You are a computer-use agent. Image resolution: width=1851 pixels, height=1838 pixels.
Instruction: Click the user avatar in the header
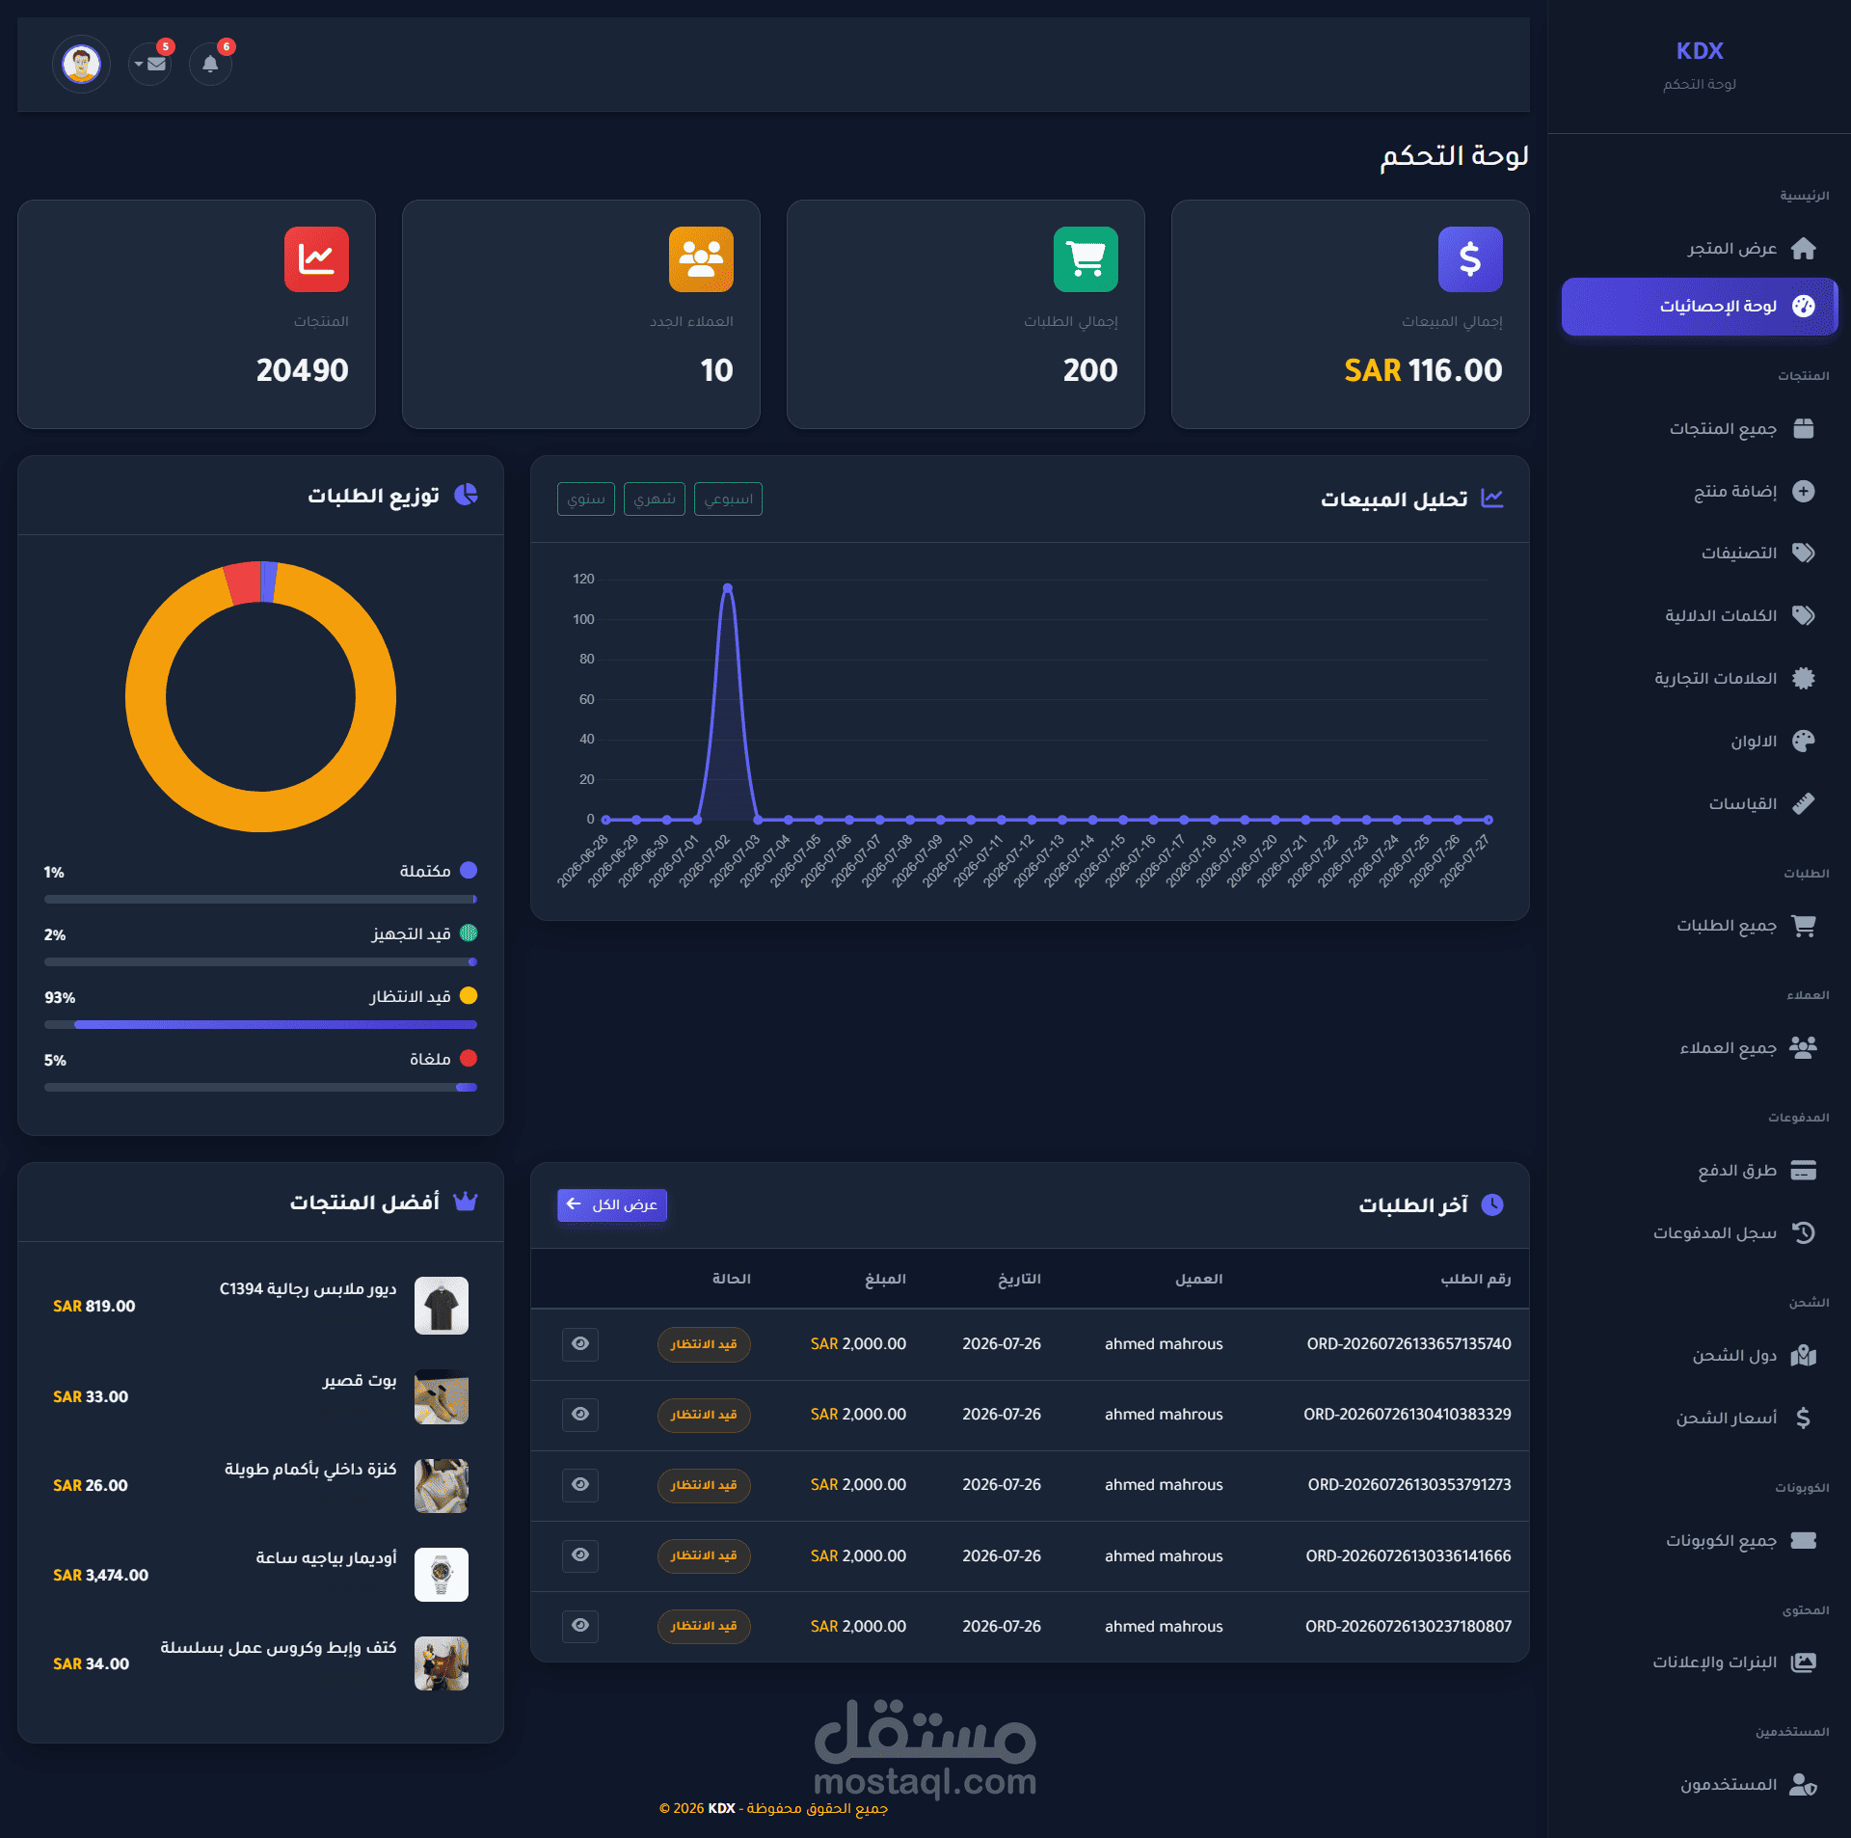[81, 65]
